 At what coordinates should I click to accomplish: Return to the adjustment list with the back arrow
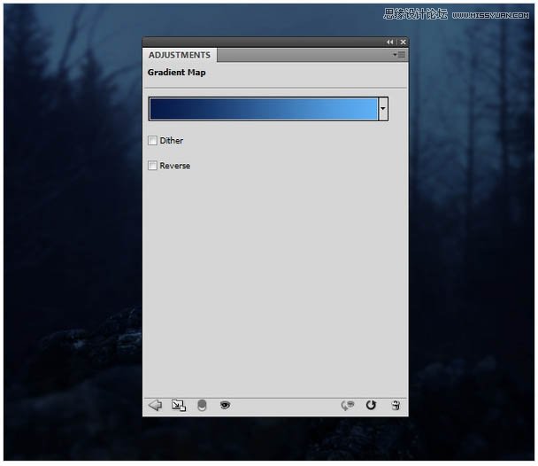[x=155, y=405]
